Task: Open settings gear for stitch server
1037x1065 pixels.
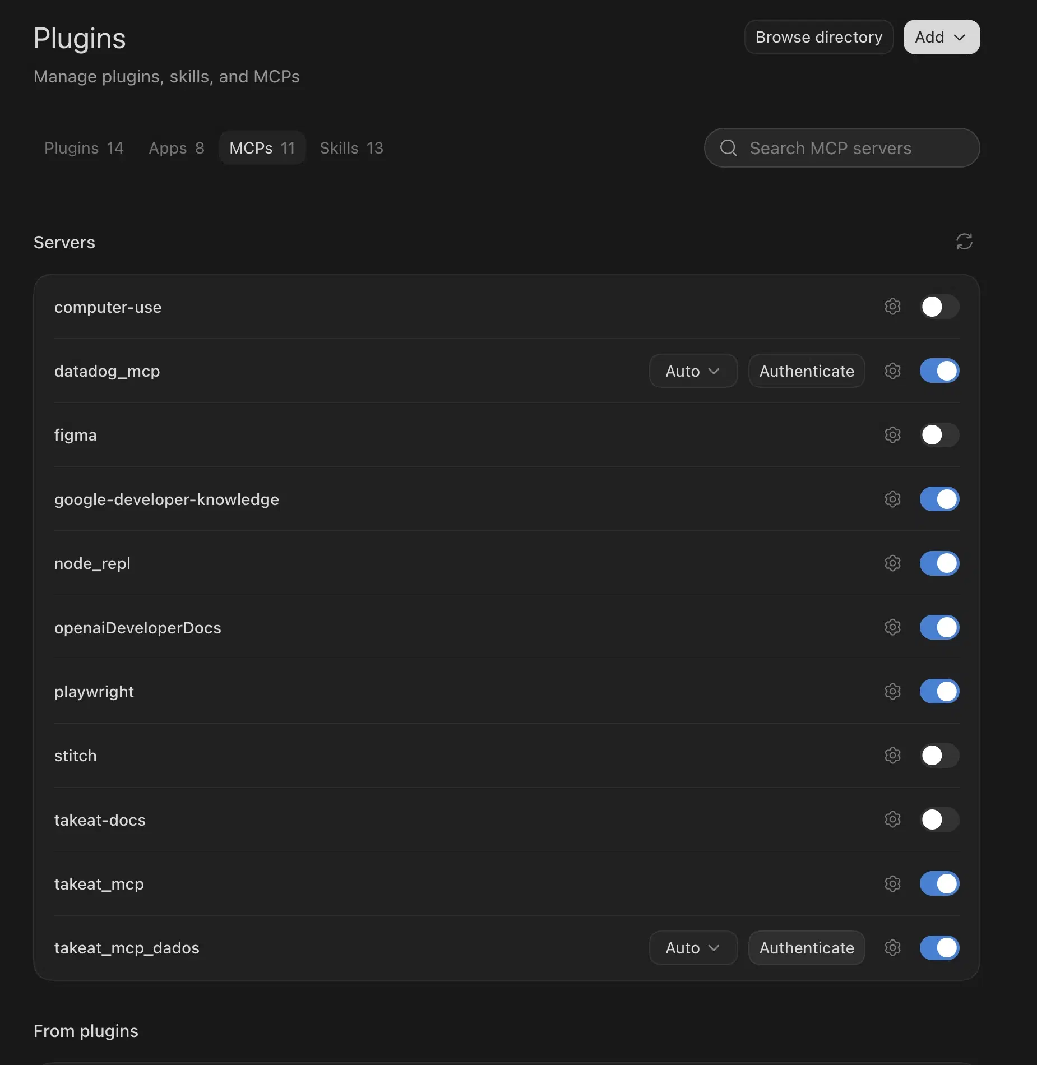Action: pos(892,755)
